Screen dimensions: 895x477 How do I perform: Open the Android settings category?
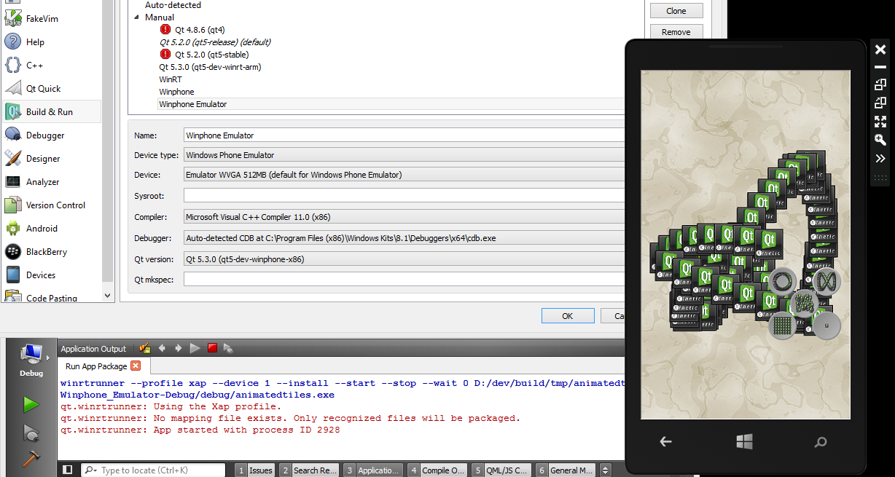(x=41, y=228)
